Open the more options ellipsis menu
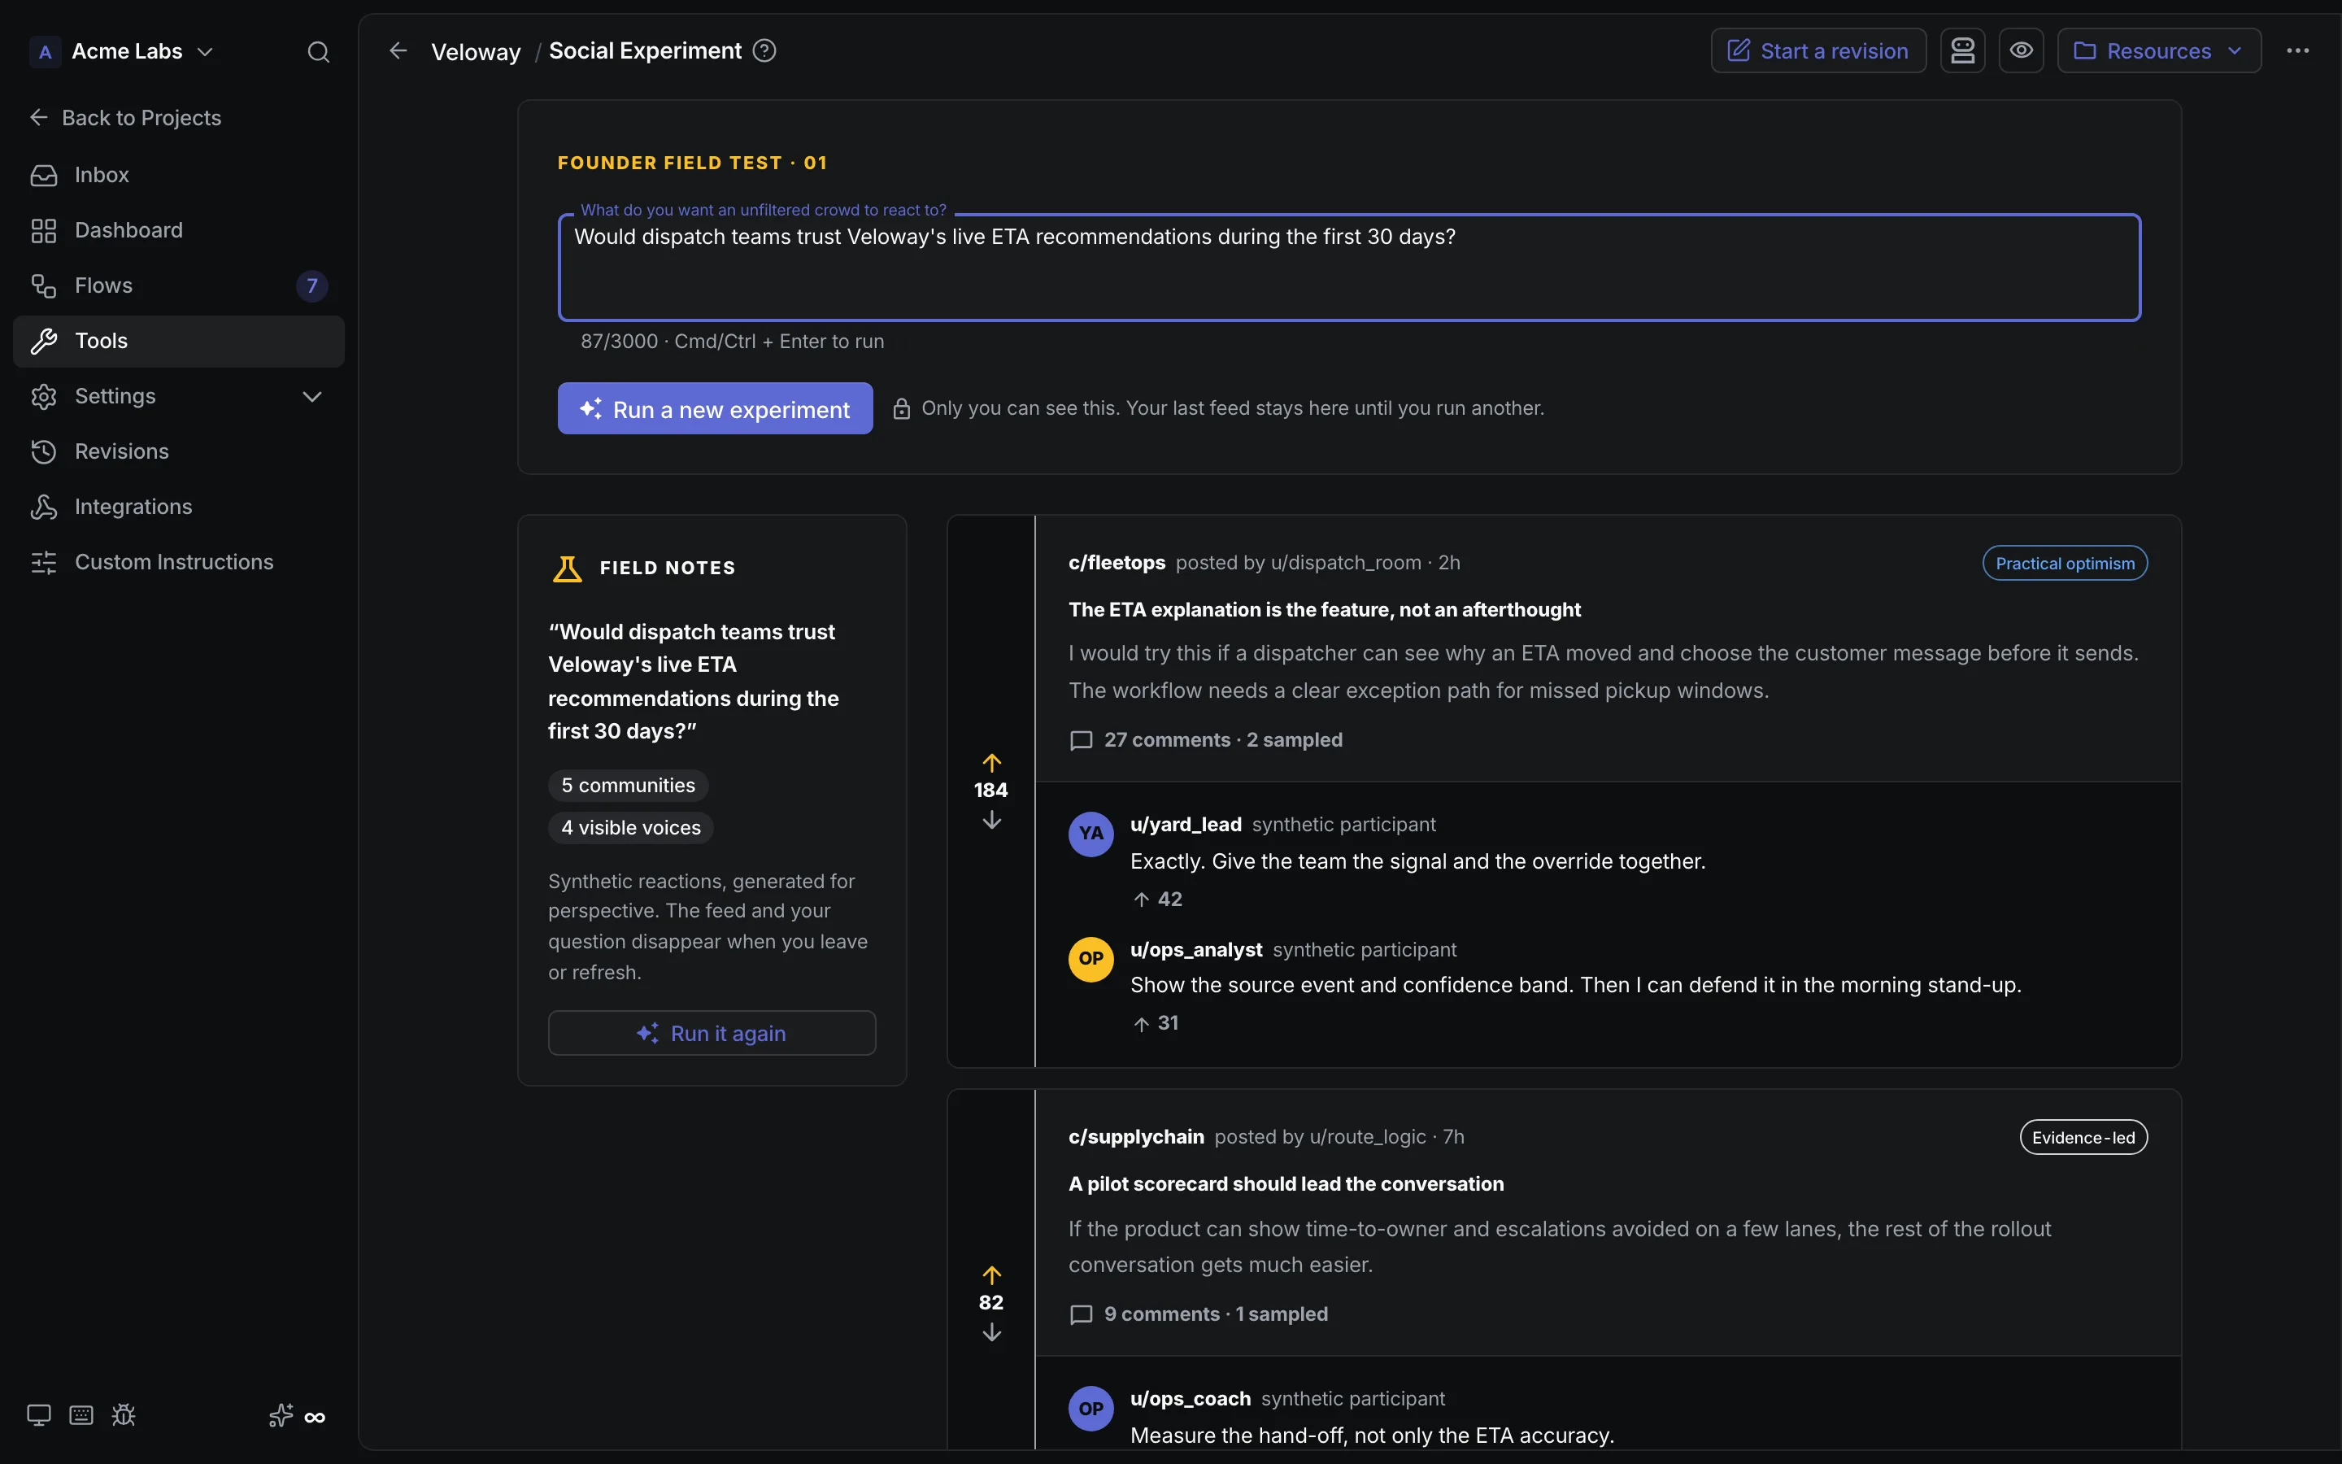The height and width of the screenshot is (1464, 2342). (x=2297, y=50)
